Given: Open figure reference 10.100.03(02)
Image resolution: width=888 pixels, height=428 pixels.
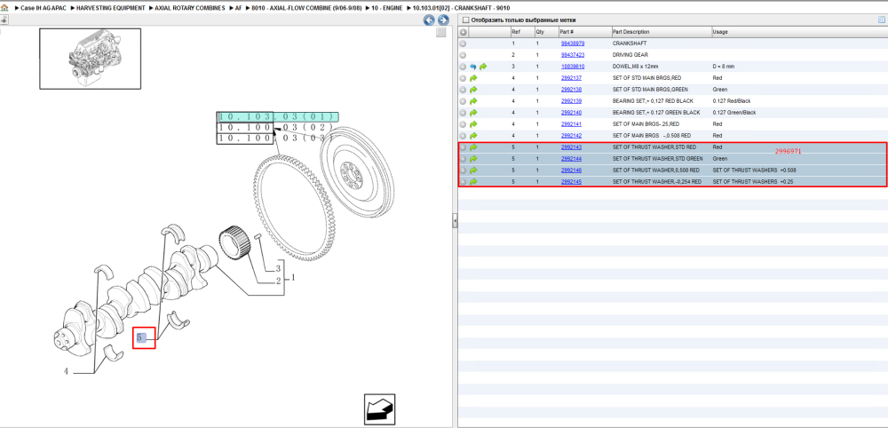Looking at the screenshot, I should click(275, 127).
